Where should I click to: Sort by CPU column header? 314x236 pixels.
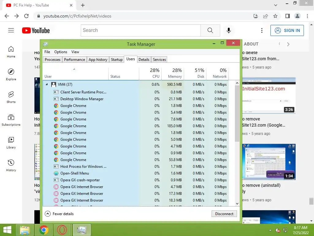click(x=150, y=73)
